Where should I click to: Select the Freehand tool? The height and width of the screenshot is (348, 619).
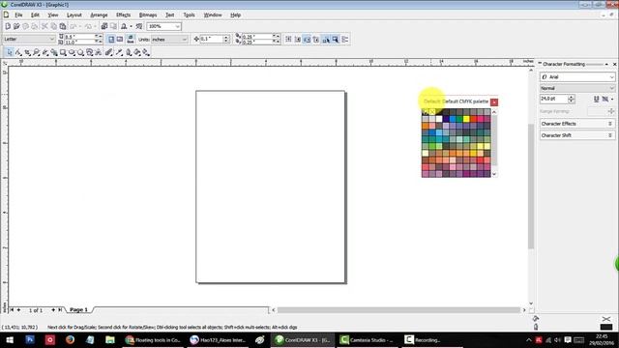pos(45,52)
